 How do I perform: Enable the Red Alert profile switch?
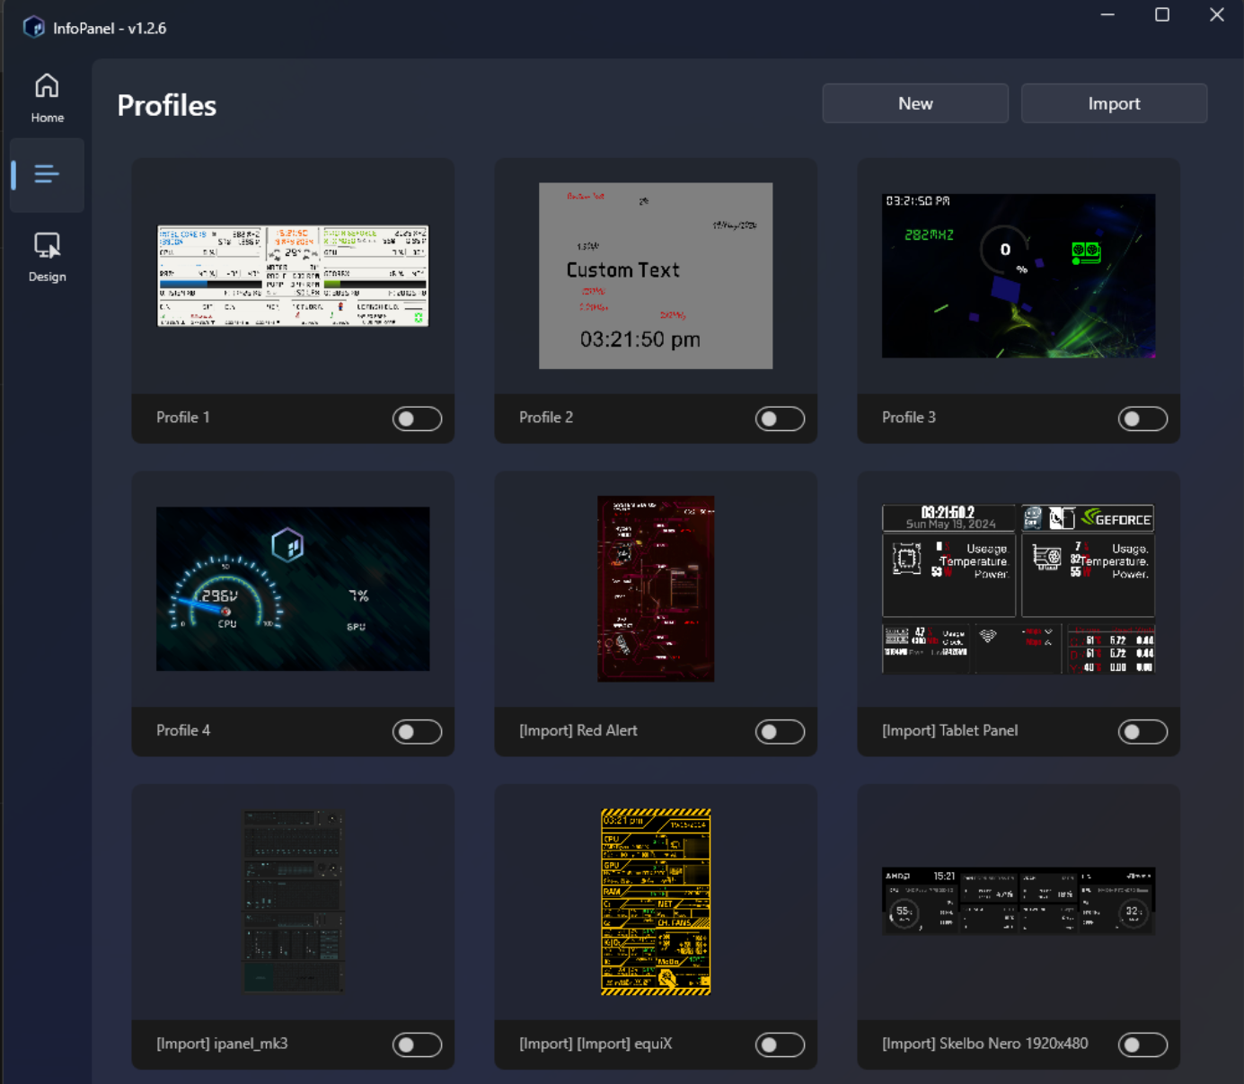780,732
